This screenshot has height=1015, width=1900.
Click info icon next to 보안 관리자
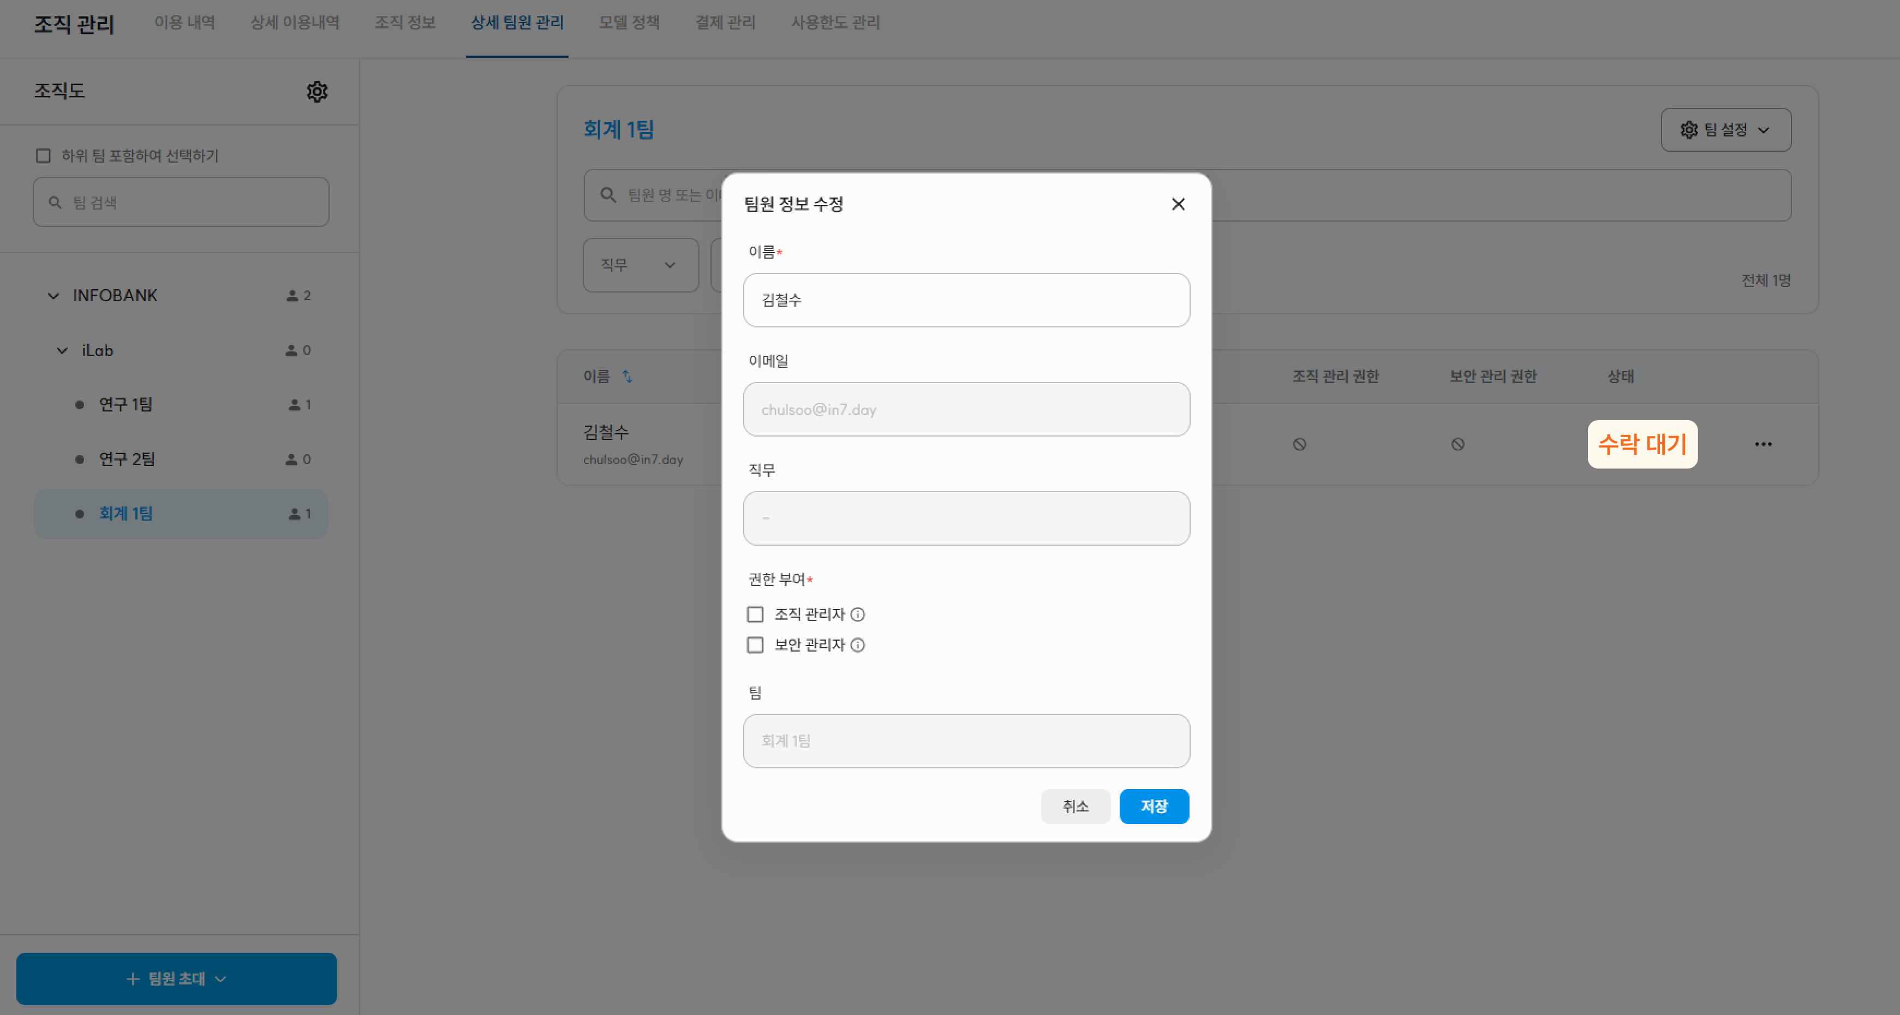coord(857,646)
